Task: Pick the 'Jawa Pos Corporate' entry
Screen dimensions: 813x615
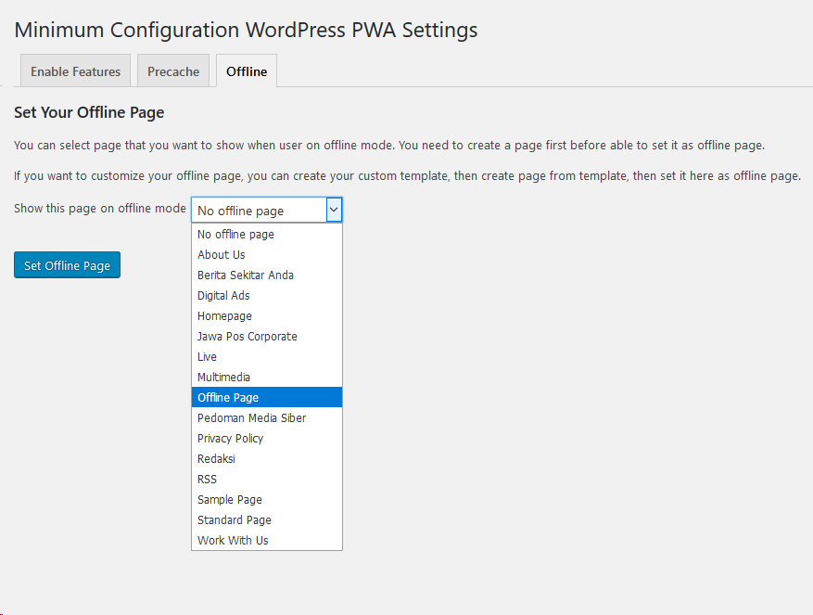Action: point(266,337)
